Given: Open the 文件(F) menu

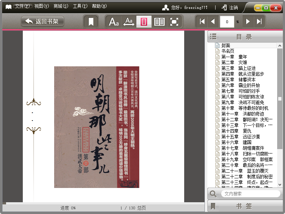Looking at the screenshot, I should (22, 6).
